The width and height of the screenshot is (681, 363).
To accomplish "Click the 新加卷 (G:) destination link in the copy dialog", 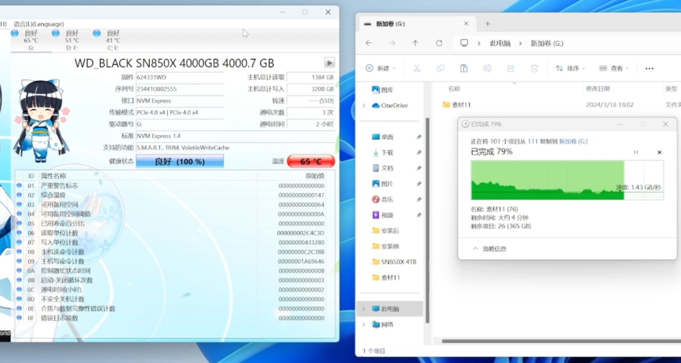I will pyautogui.click(x=573, y=142).
